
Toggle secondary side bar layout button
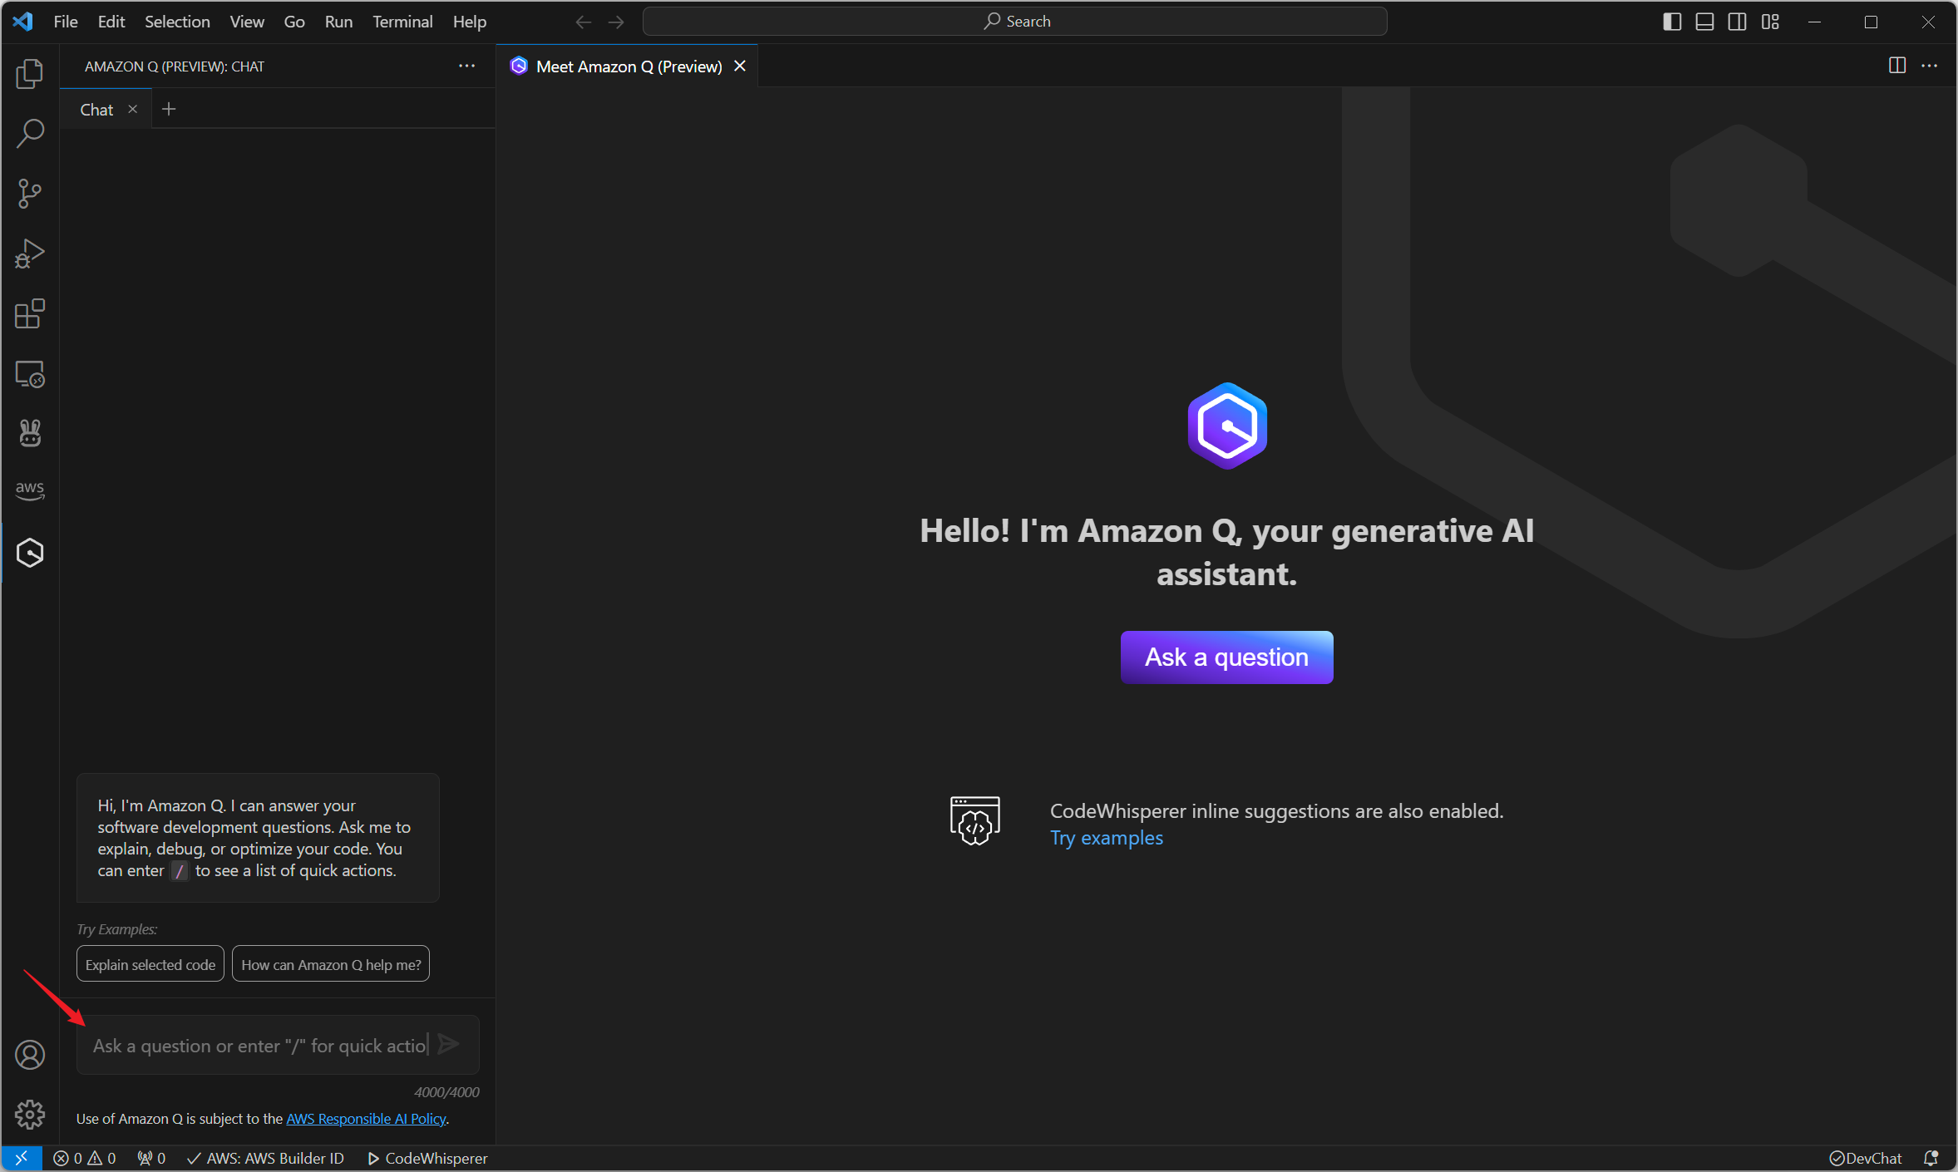pyautogui.click(x=1738, y=22)
